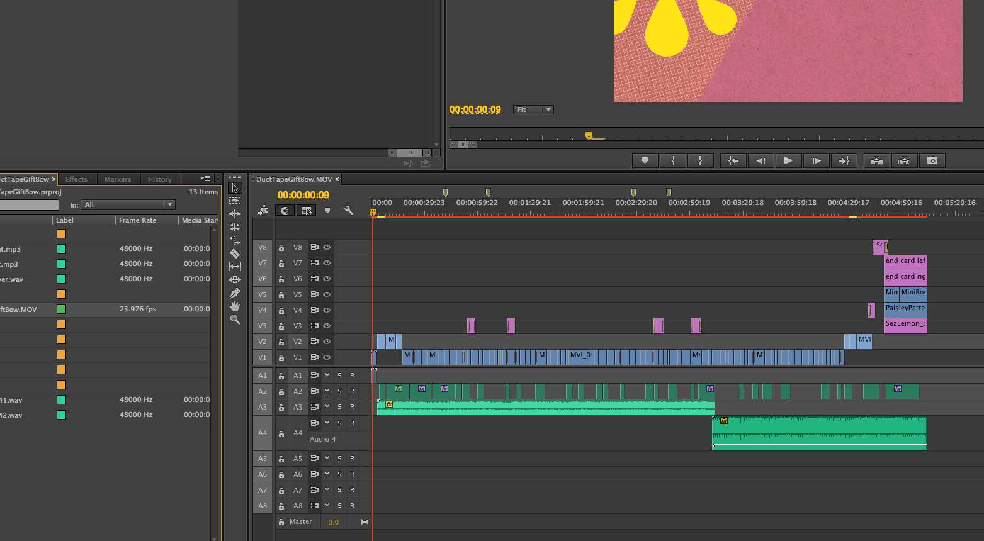Mute audio track A5

click(x=327, y=459)
